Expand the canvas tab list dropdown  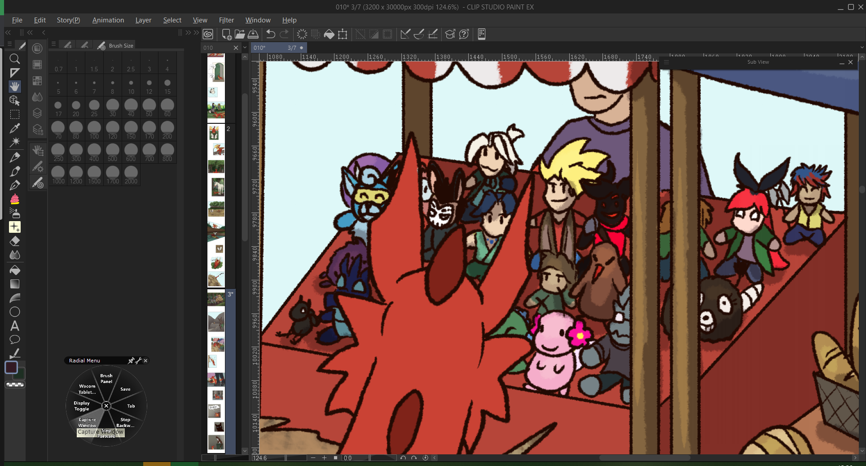pos(862,48)
